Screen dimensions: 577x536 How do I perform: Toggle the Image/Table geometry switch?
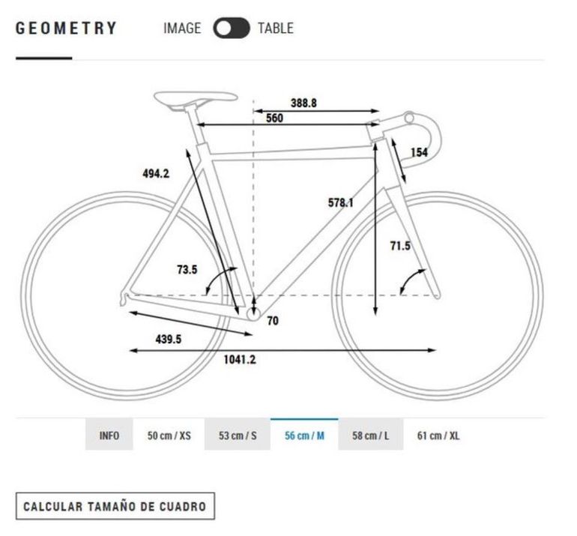[x=231, y=28]
